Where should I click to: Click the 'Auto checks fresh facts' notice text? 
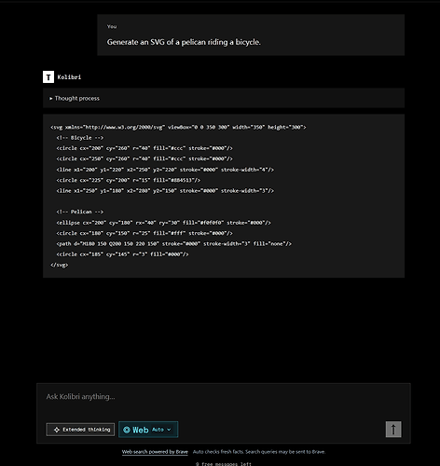[259, 452]
